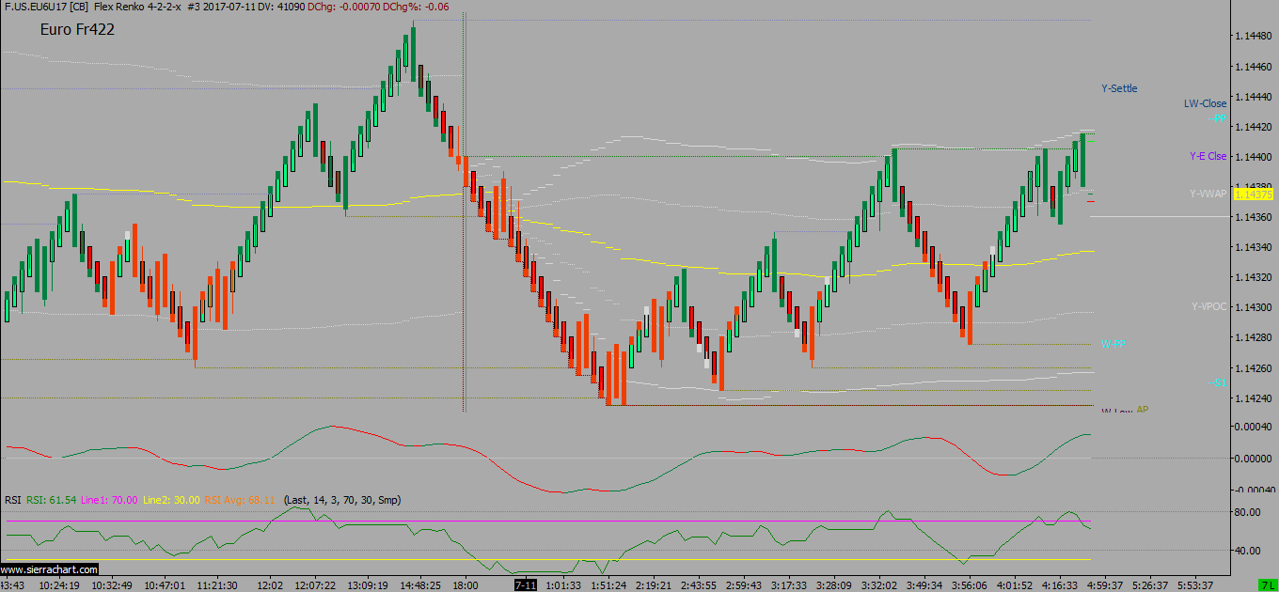Select the Euro Fr422 chart title text
Viewport: 1279px width, 592px height.
pyautogui.click(x=77, y=30)
